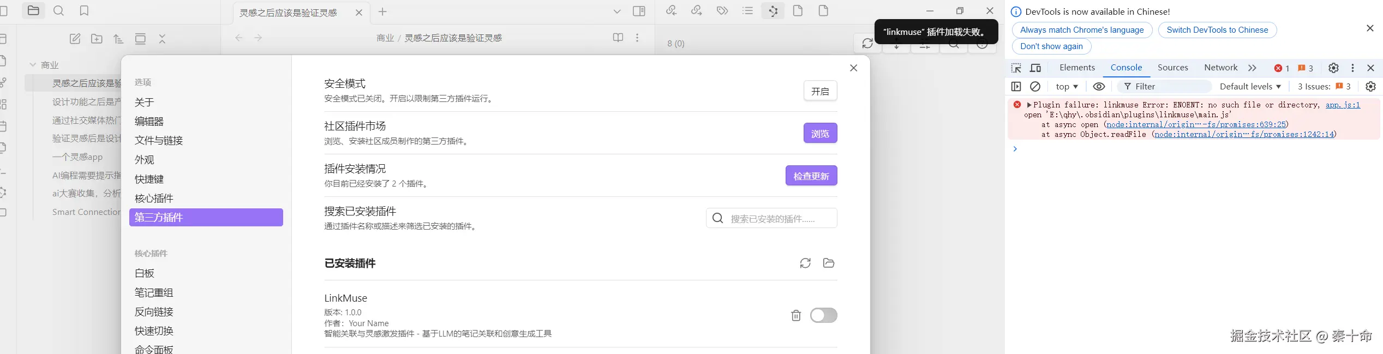Click the live expression eye icon
The image size is (1383, 354).
(1099, 87)
